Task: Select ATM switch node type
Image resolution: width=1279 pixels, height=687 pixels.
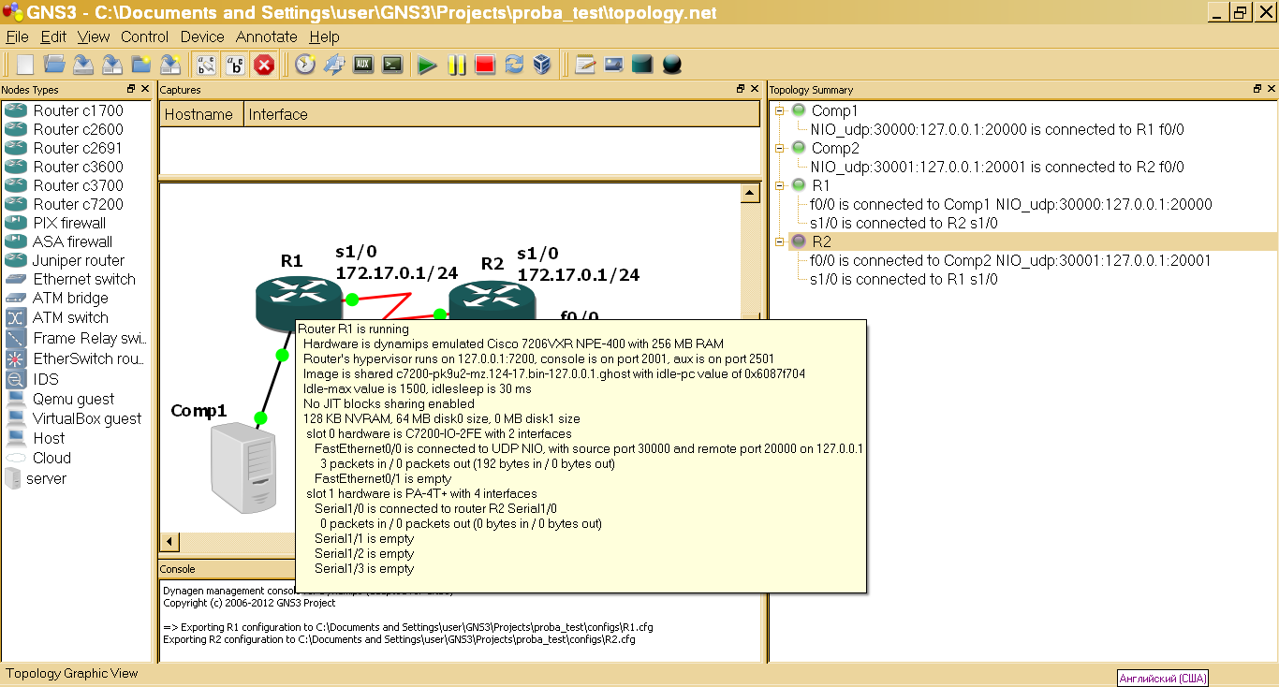Action: (76, 317)
